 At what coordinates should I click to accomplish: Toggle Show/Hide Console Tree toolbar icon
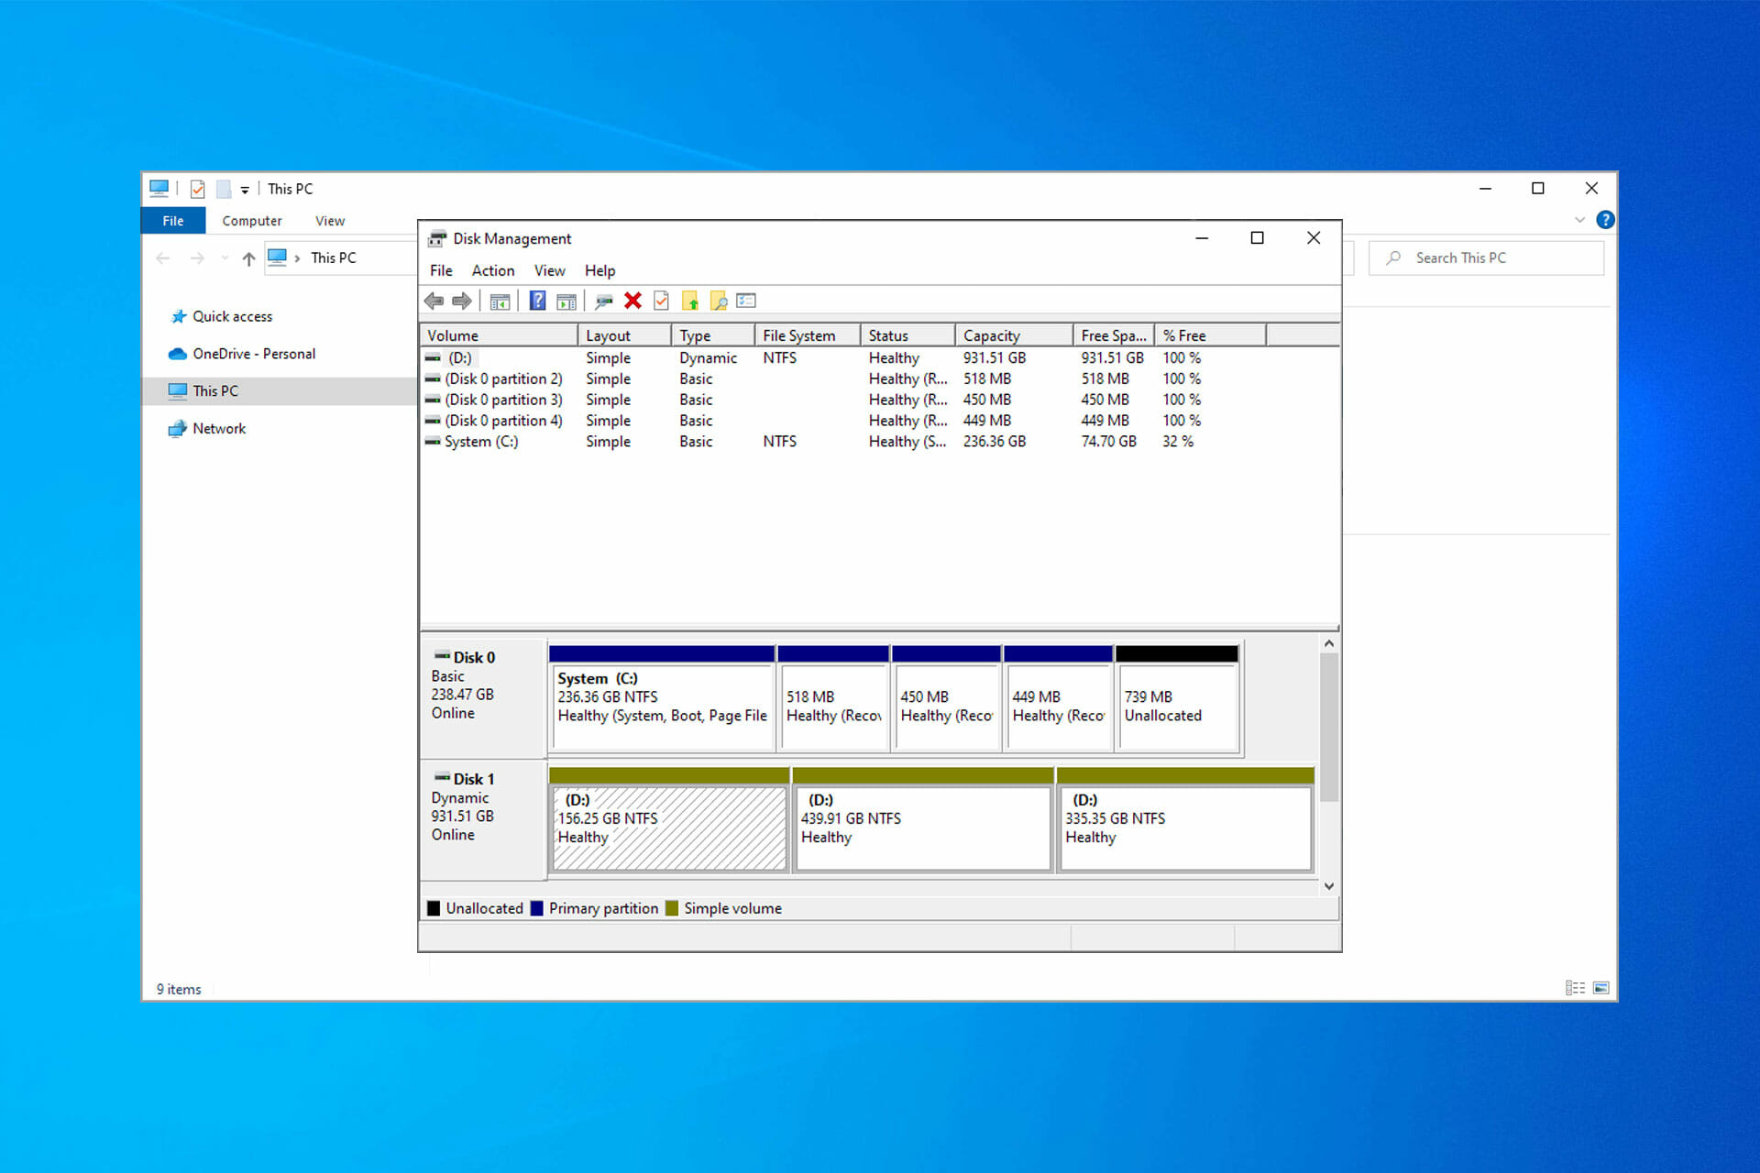[x=500, y=301]
